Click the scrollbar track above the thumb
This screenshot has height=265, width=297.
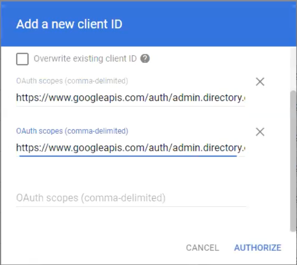click(x=293, y=69)
